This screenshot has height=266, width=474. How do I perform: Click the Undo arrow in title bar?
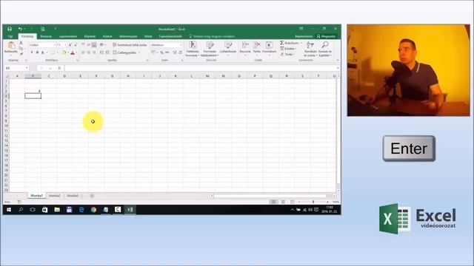click(x=20, y=29)
